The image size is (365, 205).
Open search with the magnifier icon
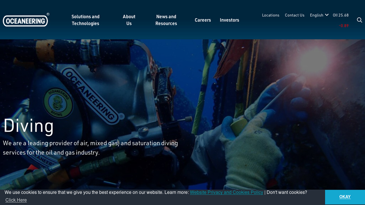359,20
